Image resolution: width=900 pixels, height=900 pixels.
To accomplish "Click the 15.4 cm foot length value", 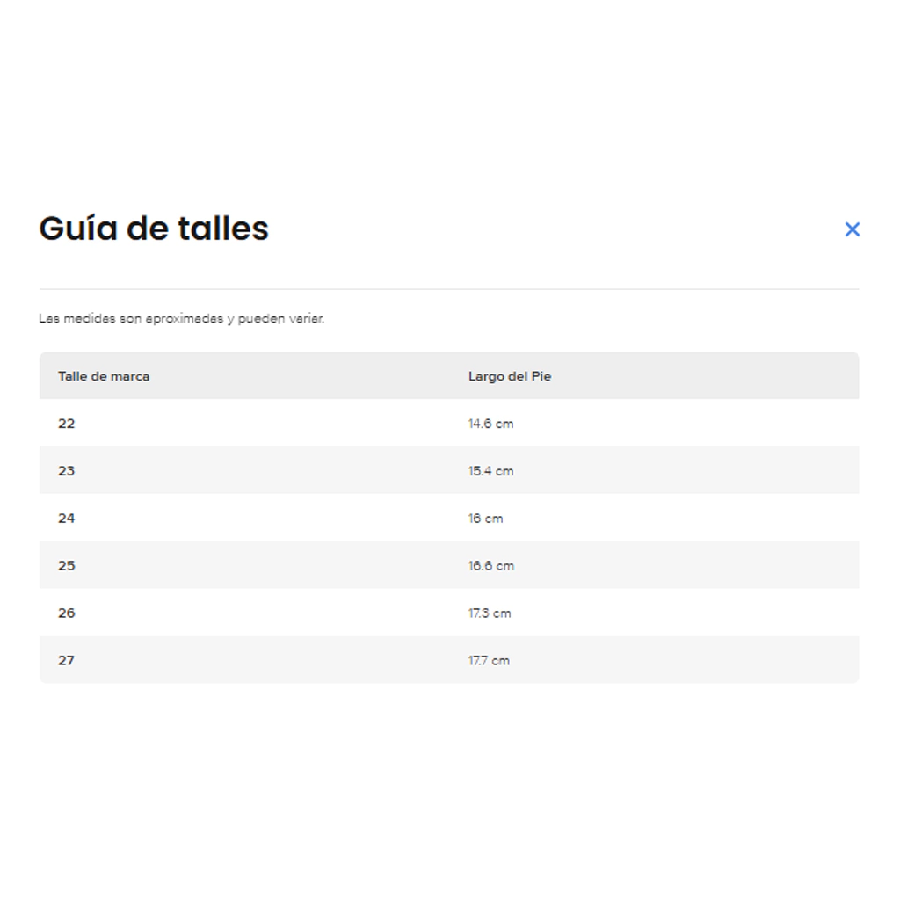I will pyautogui.click(x=490, y=471).
